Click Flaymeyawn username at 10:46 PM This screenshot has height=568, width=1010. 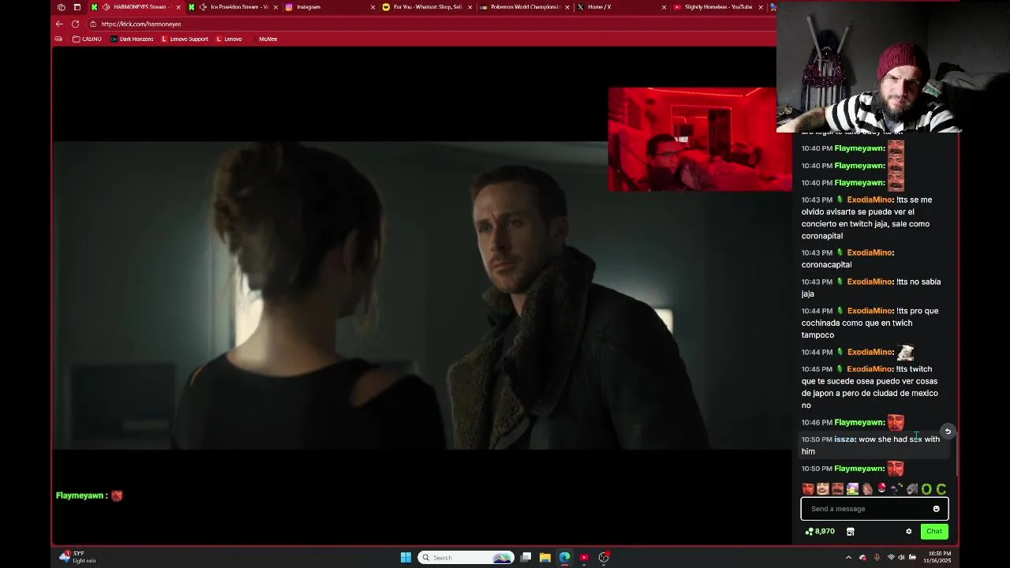point(858,423)
